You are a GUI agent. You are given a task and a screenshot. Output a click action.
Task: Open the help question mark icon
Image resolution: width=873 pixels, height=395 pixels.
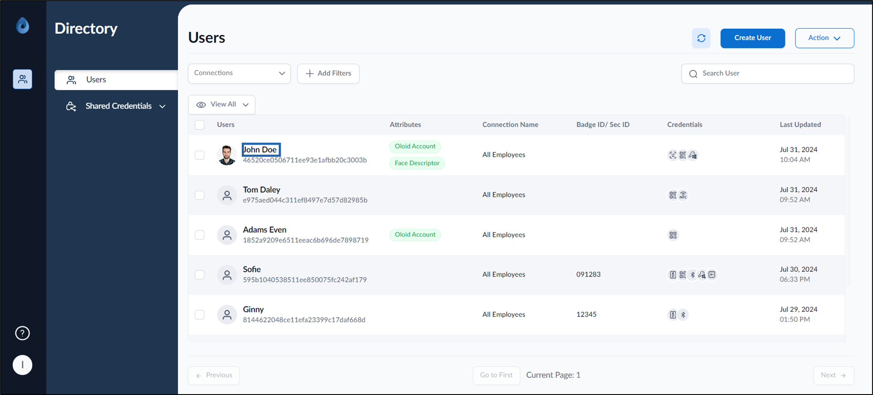click(x=22, y=333)
